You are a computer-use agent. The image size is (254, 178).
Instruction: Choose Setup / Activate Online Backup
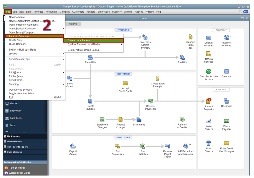coord(94,50)
